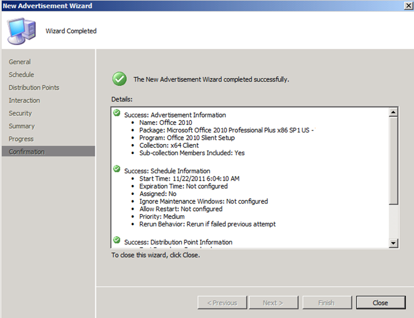Click the completed successfully message text
Screen dimensions: 414x318
click(x=211, y=79)
